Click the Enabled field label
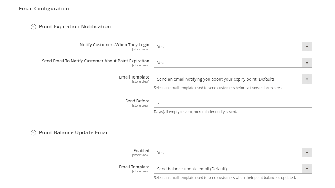Screen dimensions: 335x188 pos(141,151)
